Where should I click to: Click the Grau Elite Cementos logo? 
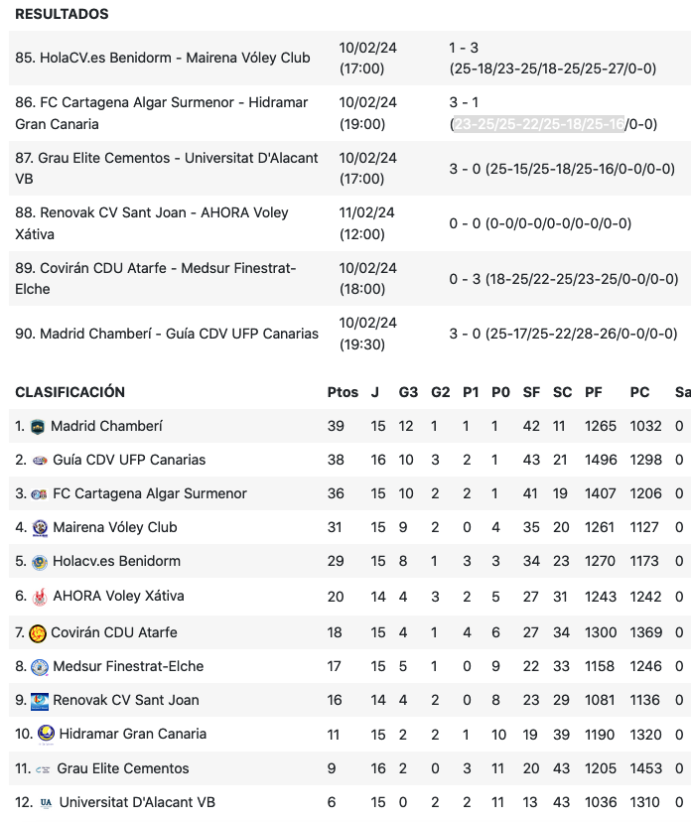(43, 769)
